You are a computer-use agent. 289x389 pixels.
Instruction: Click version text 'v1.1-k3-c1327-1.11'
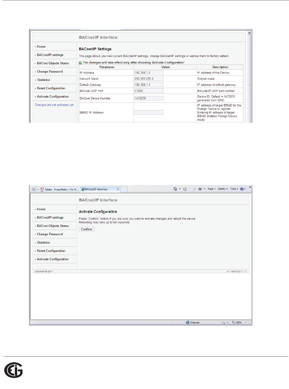pos(237,271)
